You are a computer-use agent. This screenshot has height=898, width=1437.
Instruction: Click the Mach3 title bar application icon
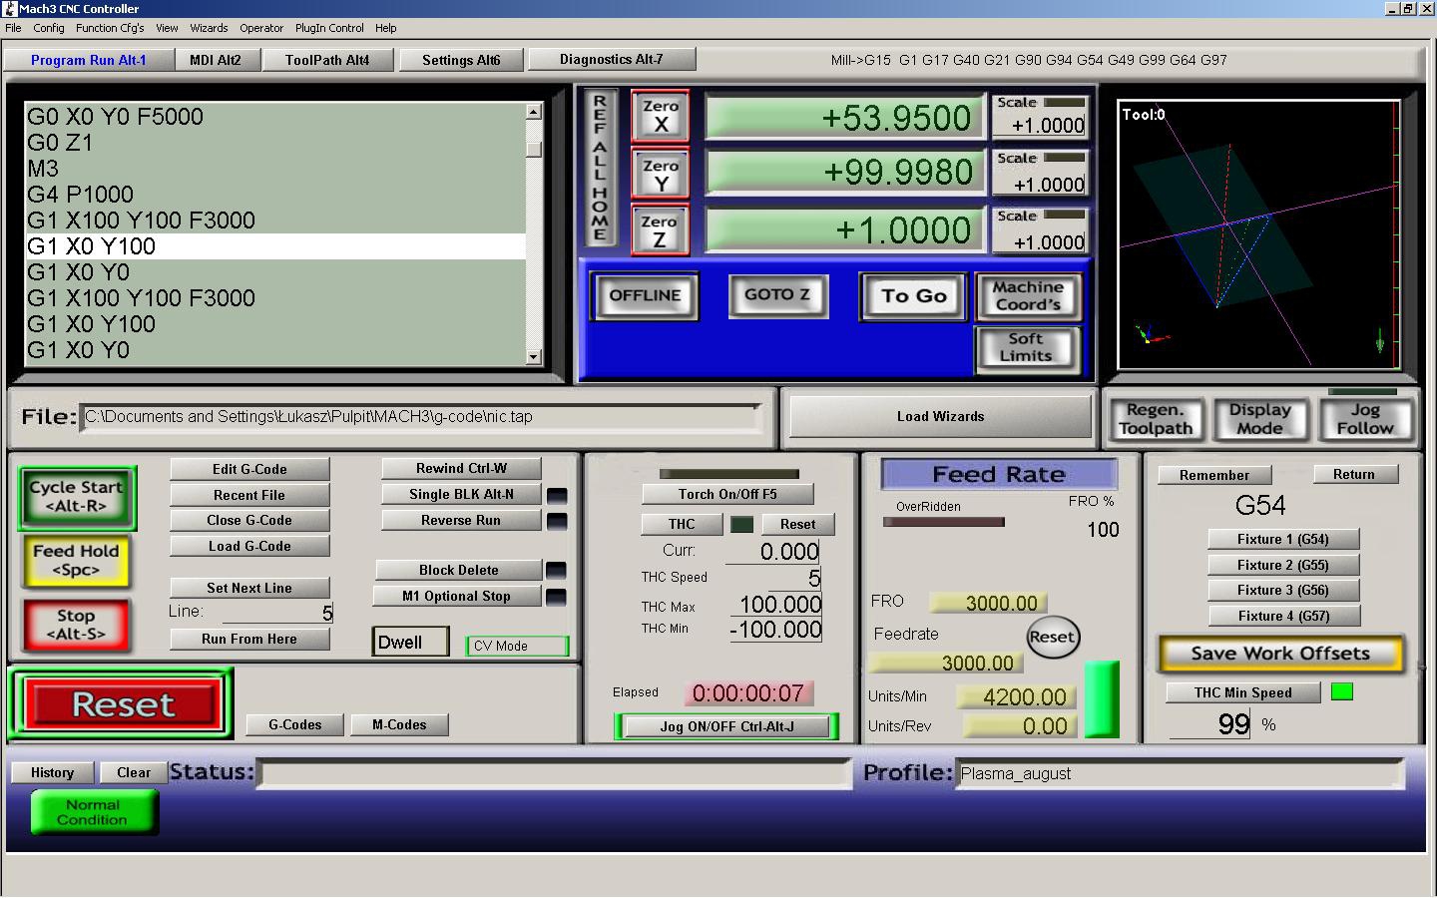(x=10, y=8)
